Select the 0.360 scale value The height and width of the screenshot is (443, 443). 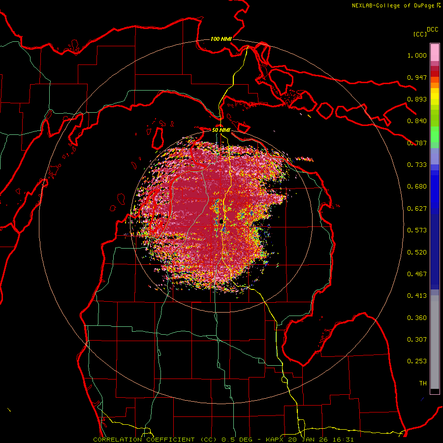tap(417, 318)
